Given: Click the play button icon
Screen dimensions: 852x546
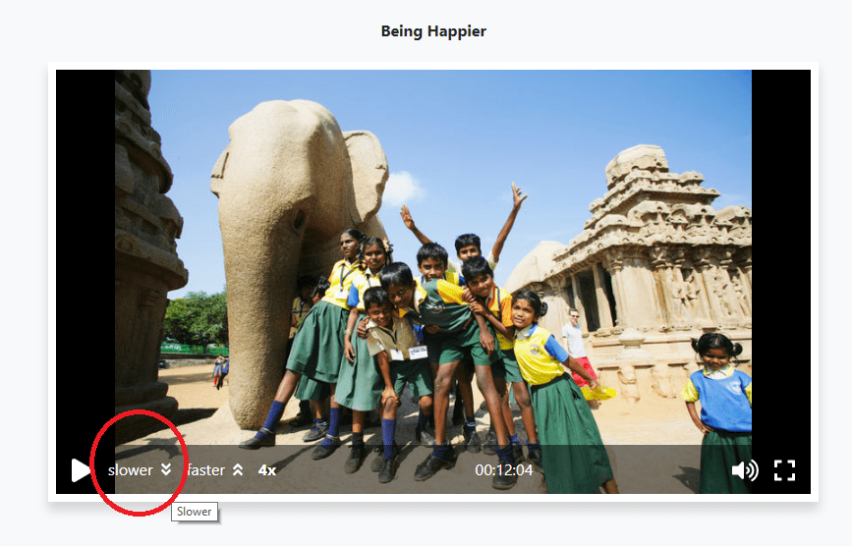Looking at the screenshot, I should pos(81,470).
